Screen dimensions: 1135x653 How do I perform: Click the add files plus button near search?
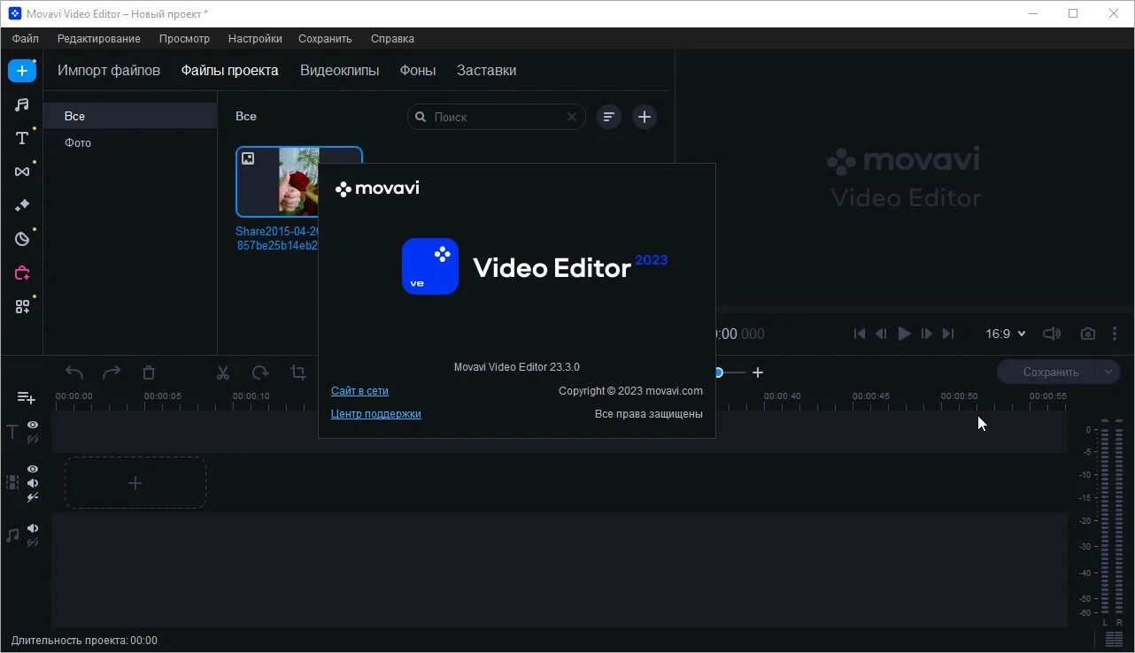tap(645, 117)
